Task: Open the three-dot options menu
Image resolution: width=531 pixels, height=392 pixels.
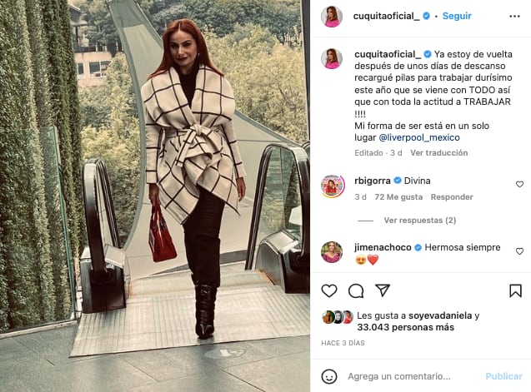Action: click(514, 17)
